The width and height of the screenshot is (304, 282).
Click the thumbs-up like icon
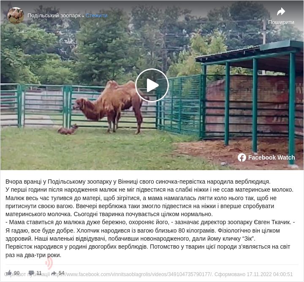click(x=9, y=273)
